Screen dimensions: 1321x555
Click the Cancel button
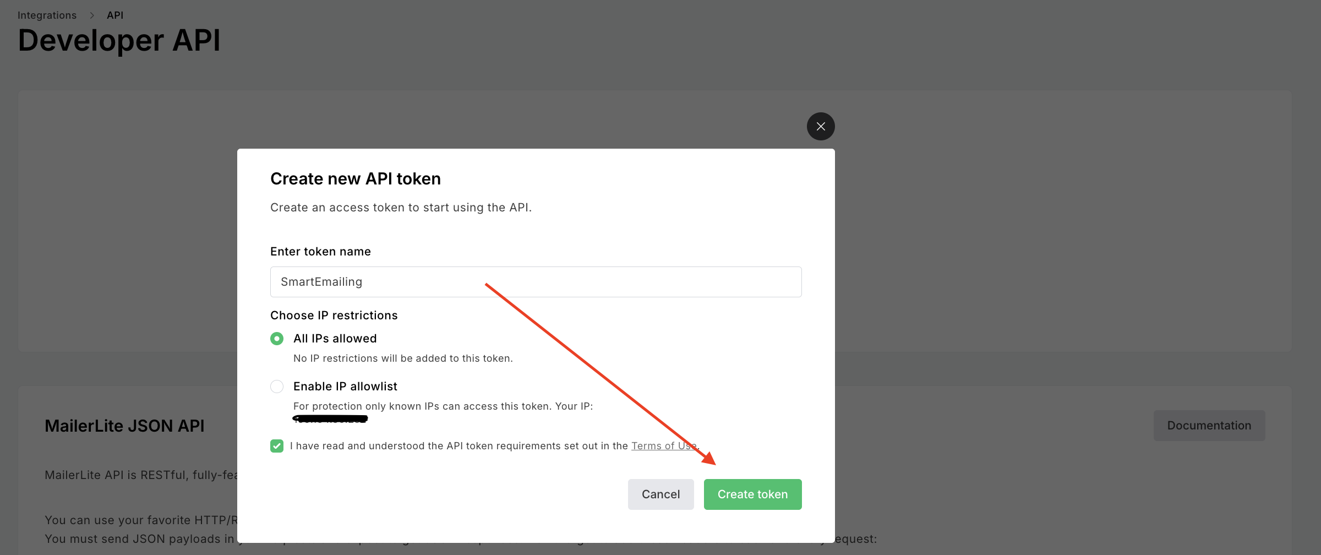click(x=660, y=494)
